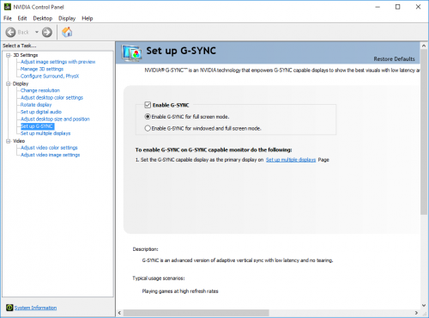Open Change resolution task
The height and width of the screenshot is (318, 429).
40,90
